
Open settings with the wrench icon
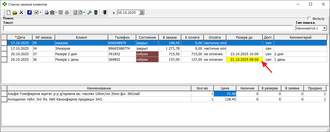[89, 13]
